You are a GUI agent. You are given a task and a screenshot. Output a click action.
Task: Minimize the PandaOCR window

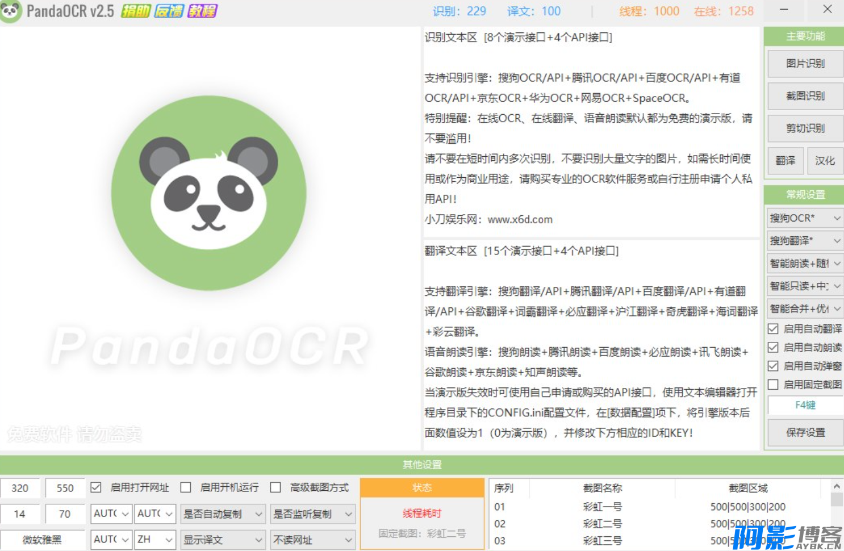tap(784, 10)
